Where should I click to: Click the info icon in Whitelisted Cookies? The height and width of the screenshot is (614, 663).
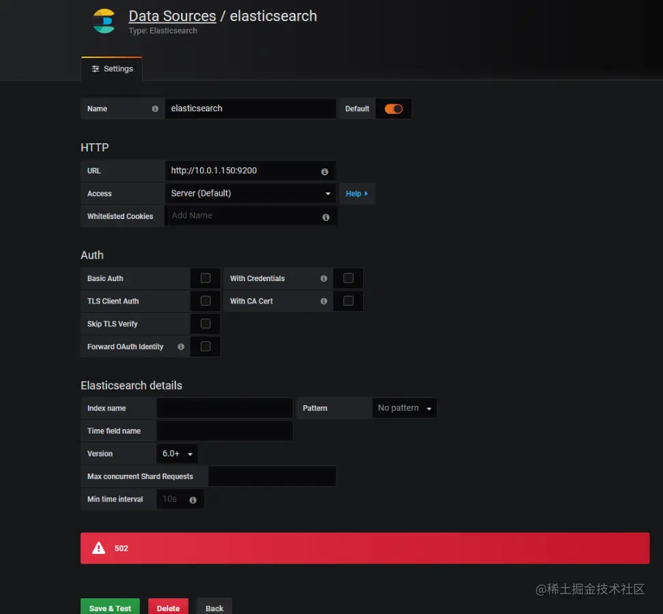[x=326, y=217]
